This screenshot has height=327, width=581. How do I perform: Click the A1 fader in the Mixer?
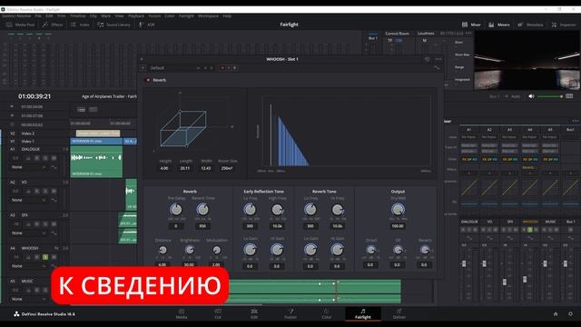[x=464, y=263]
